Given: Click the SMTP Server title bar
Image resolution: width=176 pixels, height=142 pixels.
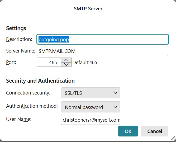Looking at the screenshot, I should tap(88, 8).
